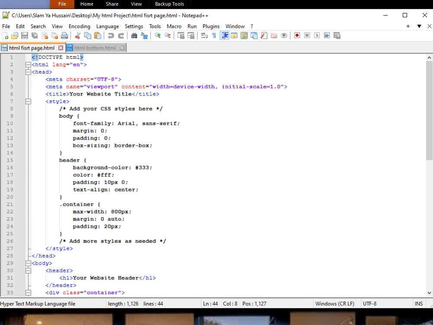
Task: Show the Document Map panel
Action: (244, 36)
